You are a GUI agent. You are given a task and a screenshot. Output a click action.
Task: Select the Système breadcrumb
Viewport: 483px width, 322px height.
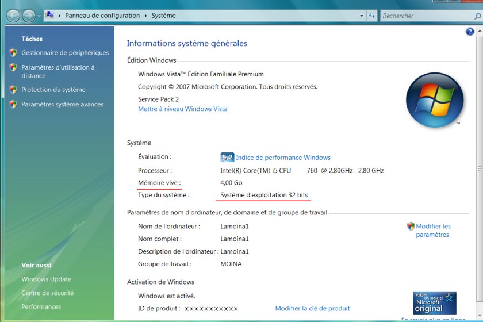coord(163,16)
